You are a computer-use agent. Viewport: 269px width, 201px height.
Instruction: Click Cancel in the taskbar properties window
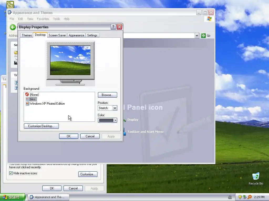73,188
